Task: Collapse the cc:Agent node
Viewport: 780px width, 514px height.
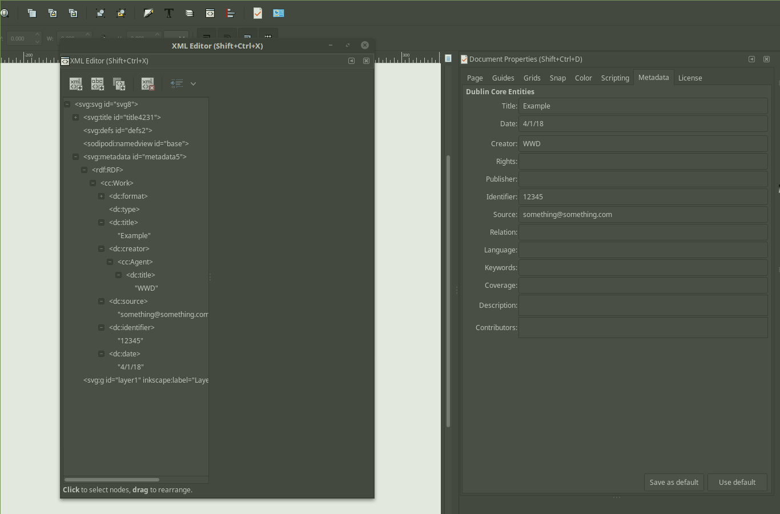Action: point(110,262)
